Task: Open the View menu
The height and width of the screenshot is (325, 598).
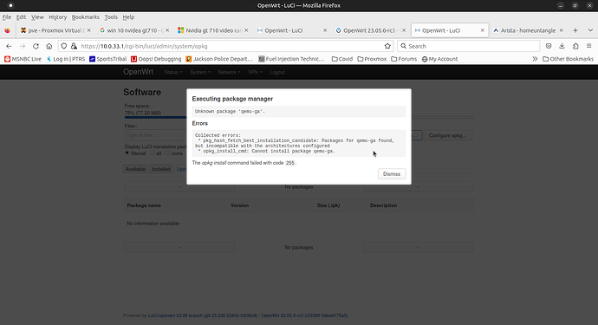Action: (37, 17)
